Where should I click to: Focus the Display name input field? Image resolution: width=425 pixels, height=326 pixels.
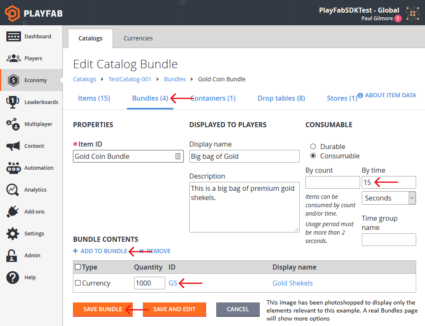[x=245, y=156]
